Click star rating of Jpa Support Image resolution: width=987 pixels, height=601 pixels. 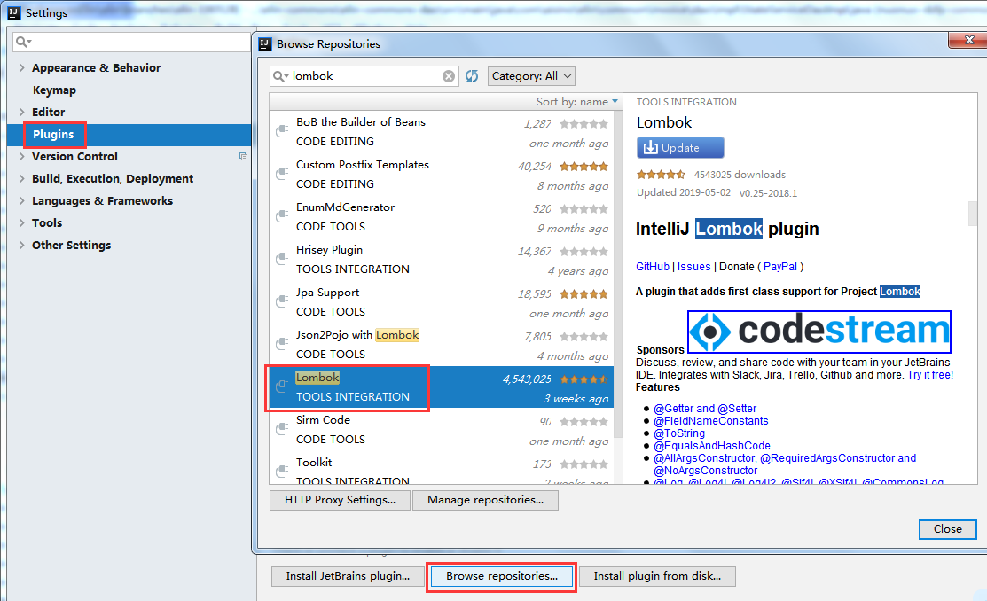pyautogui.click(x=584, y=294)
